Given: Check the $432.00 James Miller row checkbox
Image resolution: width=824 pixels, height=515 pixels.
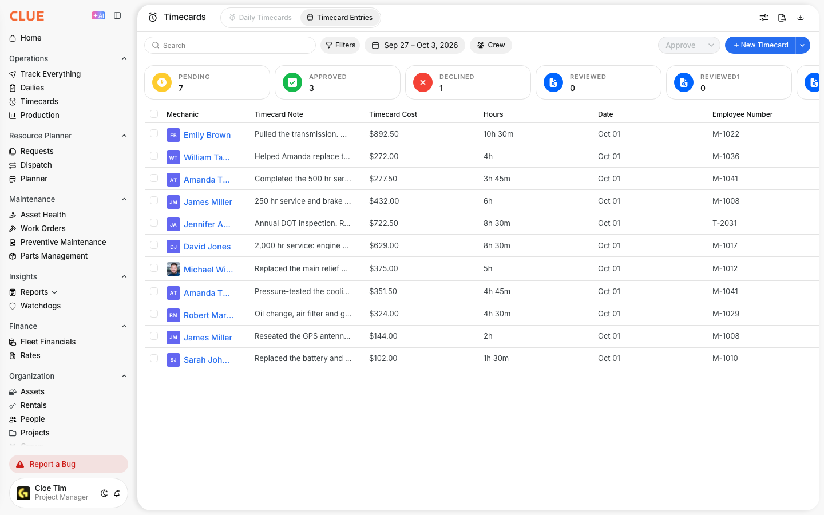Looking at the screenshot, I should click(x=154, y=200).
